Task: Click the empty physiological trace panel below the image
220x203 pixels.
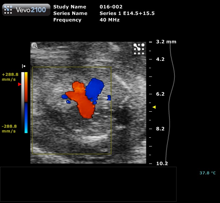Action: (88, 184)
